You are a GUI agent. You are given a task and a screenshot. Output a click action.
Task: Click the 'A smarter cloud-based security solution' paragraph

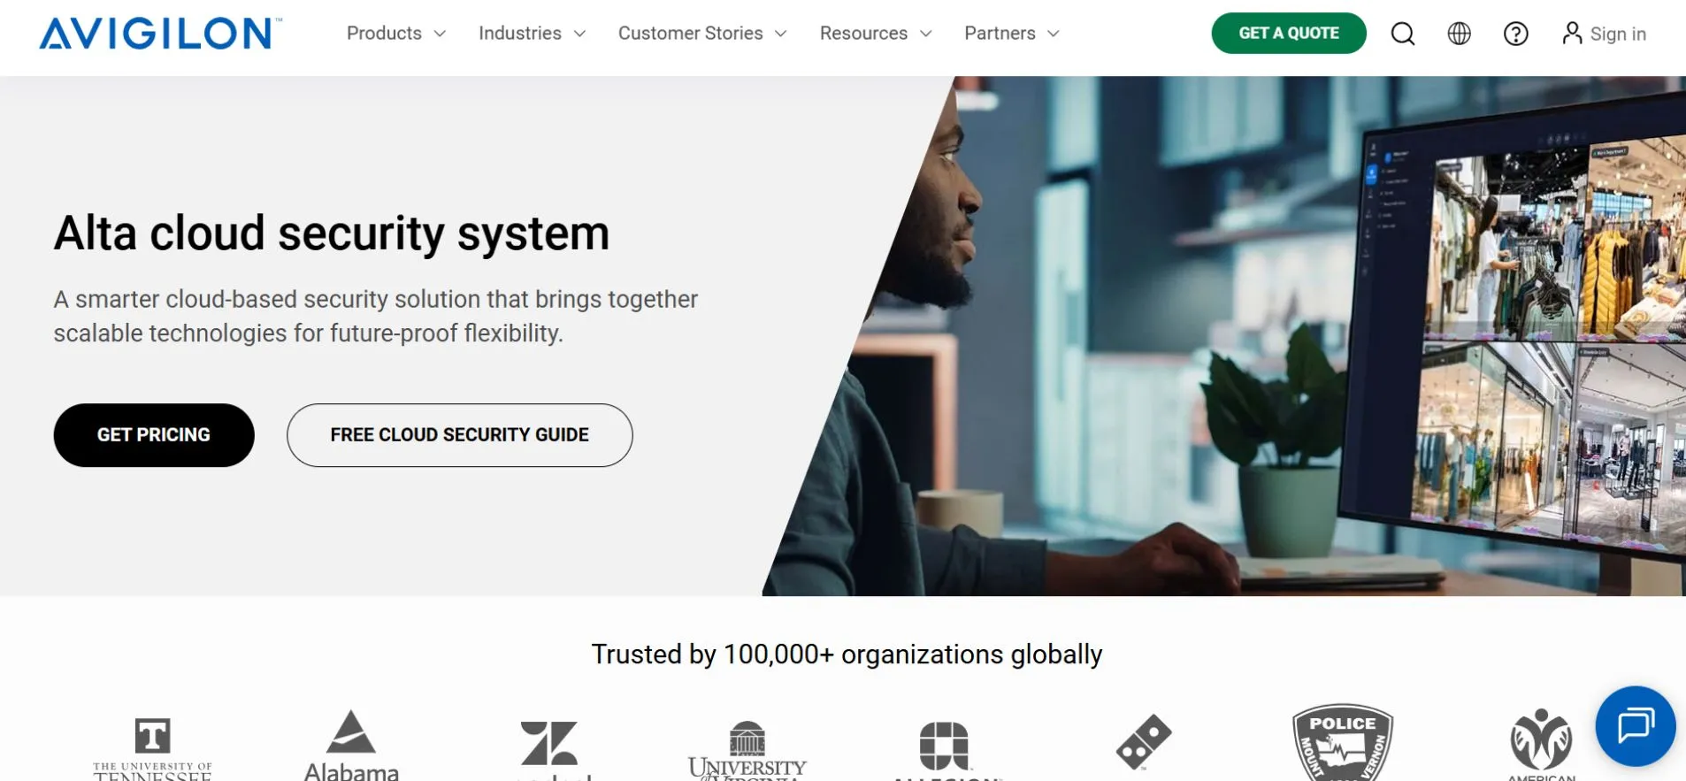coord(376,316)
